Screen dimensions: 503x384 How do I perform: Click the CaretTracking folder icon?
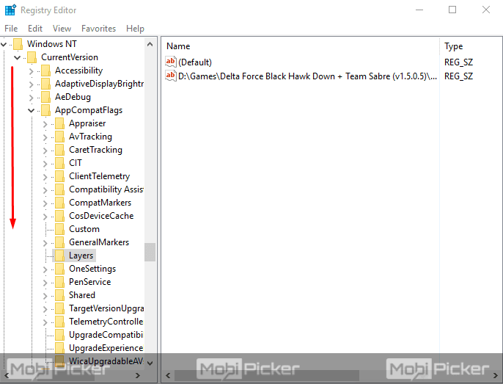point(59,150)
